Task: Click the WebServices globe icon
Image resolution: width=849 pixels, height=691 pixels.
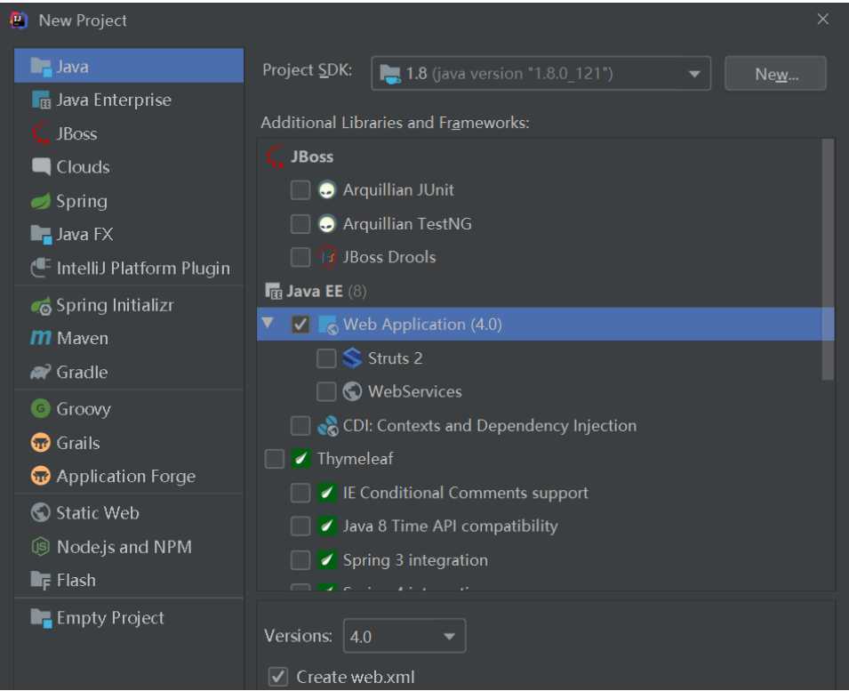Action: click(x=352, y=391)
